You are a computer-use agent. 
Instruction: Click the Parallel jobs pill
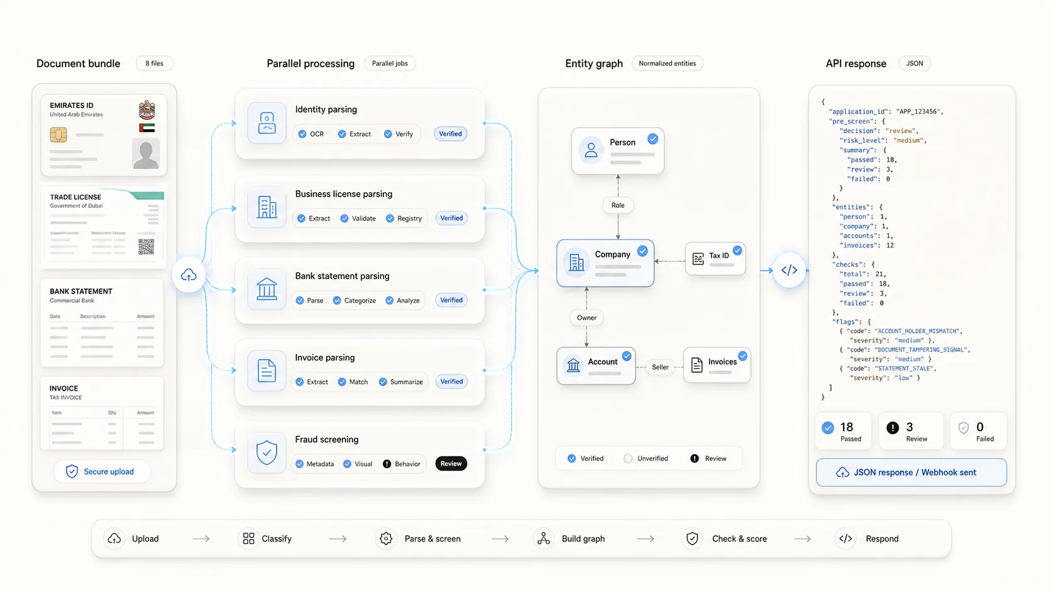[x=390, y=63]
